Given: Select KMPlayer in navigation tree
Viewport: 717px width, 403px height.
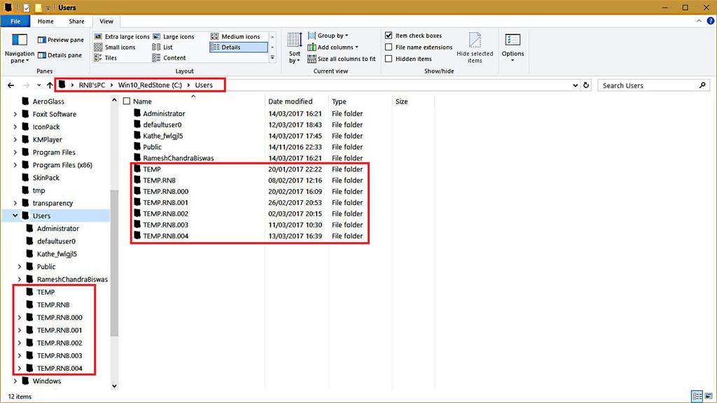Looking at the screenshot, I should click(x=47, y=139).
